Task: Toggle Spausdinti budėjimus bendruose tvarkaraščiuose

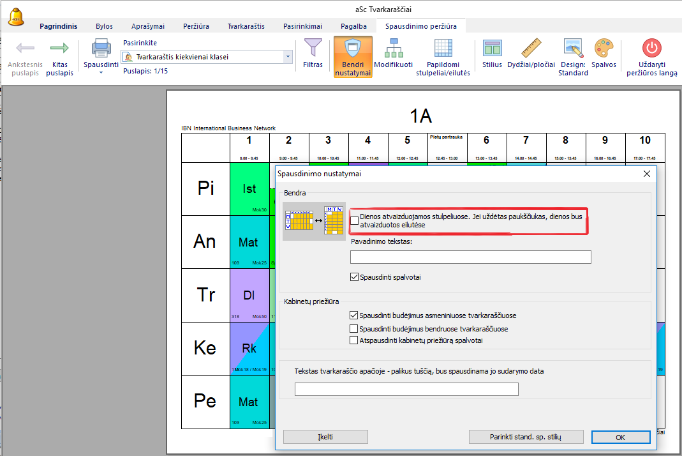Action: point(355,328)
